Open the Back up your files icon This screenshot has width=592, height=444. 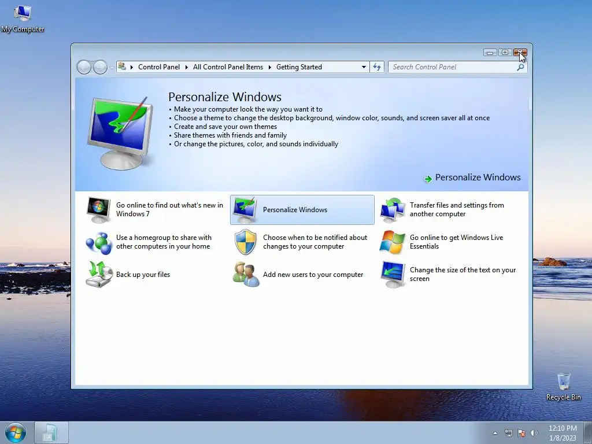point(99,275)
